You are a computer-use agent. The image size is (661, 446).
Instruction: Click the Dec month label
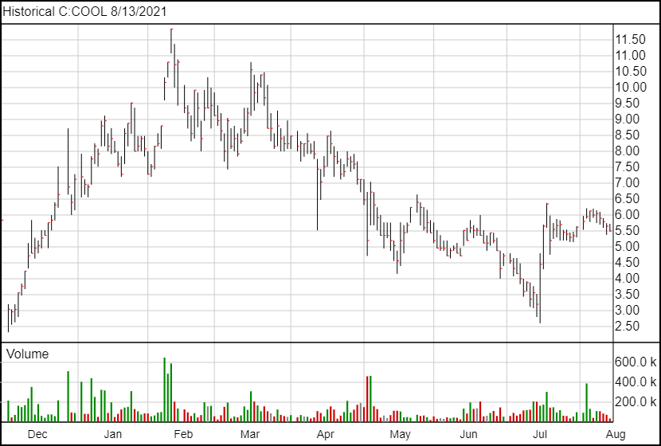[x=37, y=434]
